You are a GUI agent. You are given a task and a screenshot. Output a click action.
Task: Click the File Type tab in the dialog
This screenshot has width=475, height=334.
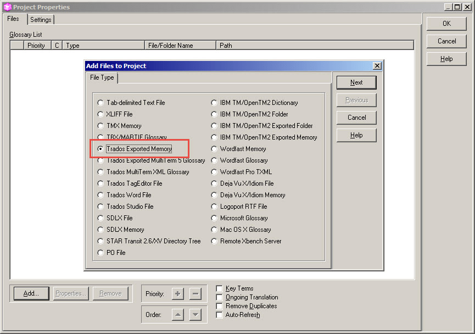click(102, 77)
